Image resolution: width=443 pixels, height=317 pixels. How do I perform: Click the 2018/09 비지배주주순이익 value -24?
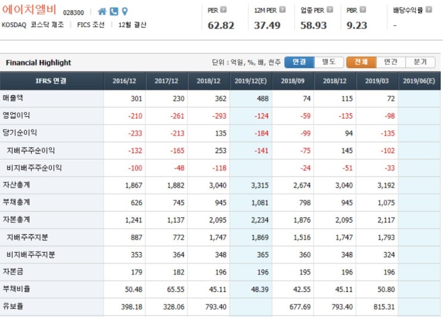pyautogui.click(x=305, y=168)
